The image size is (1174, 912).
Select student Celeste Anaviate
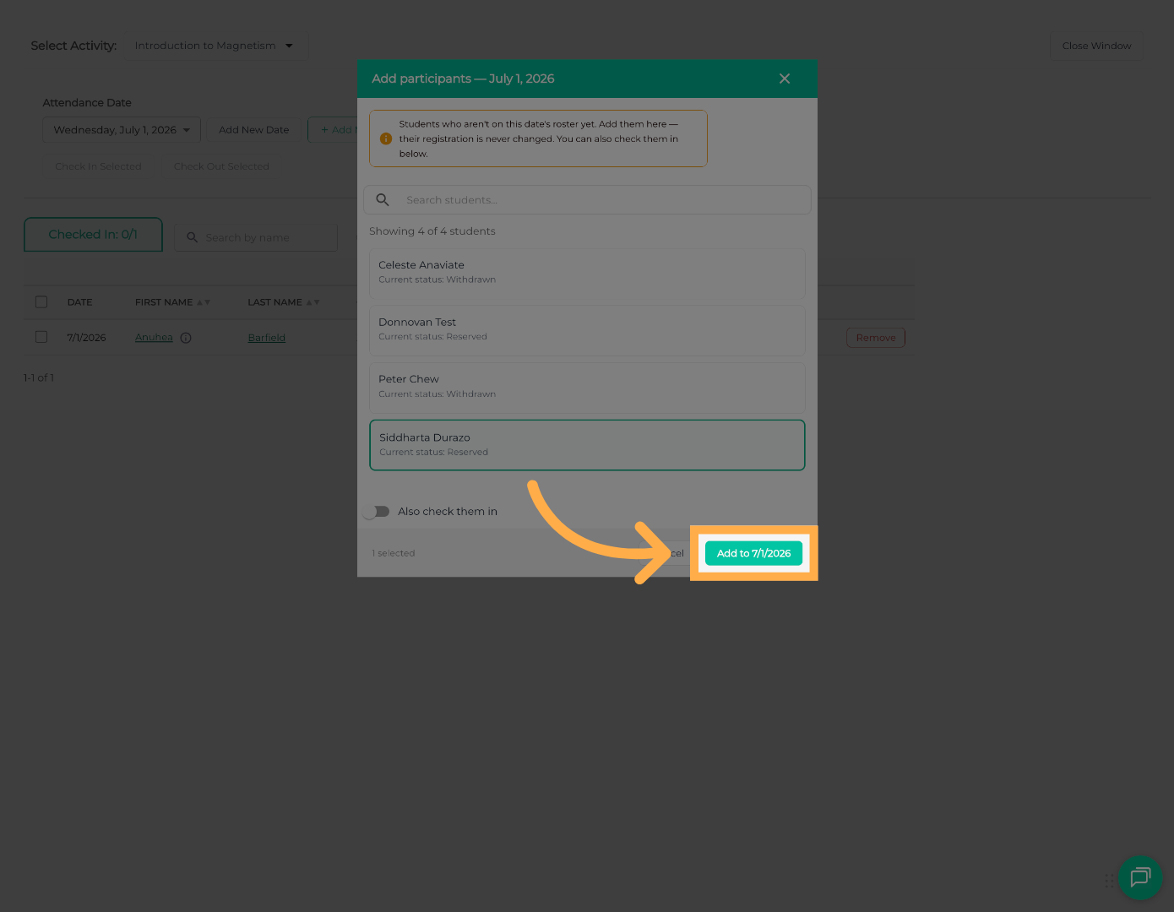click(587, 274)
